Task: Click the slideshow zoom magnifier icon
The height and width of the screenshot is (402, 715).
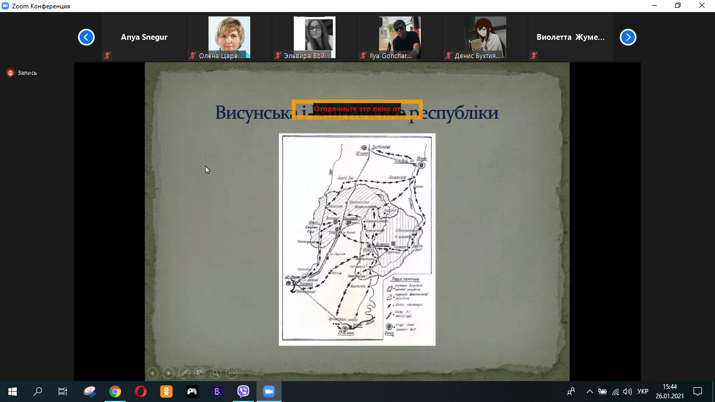Action: pyautogui.click(x=215, y=373)
